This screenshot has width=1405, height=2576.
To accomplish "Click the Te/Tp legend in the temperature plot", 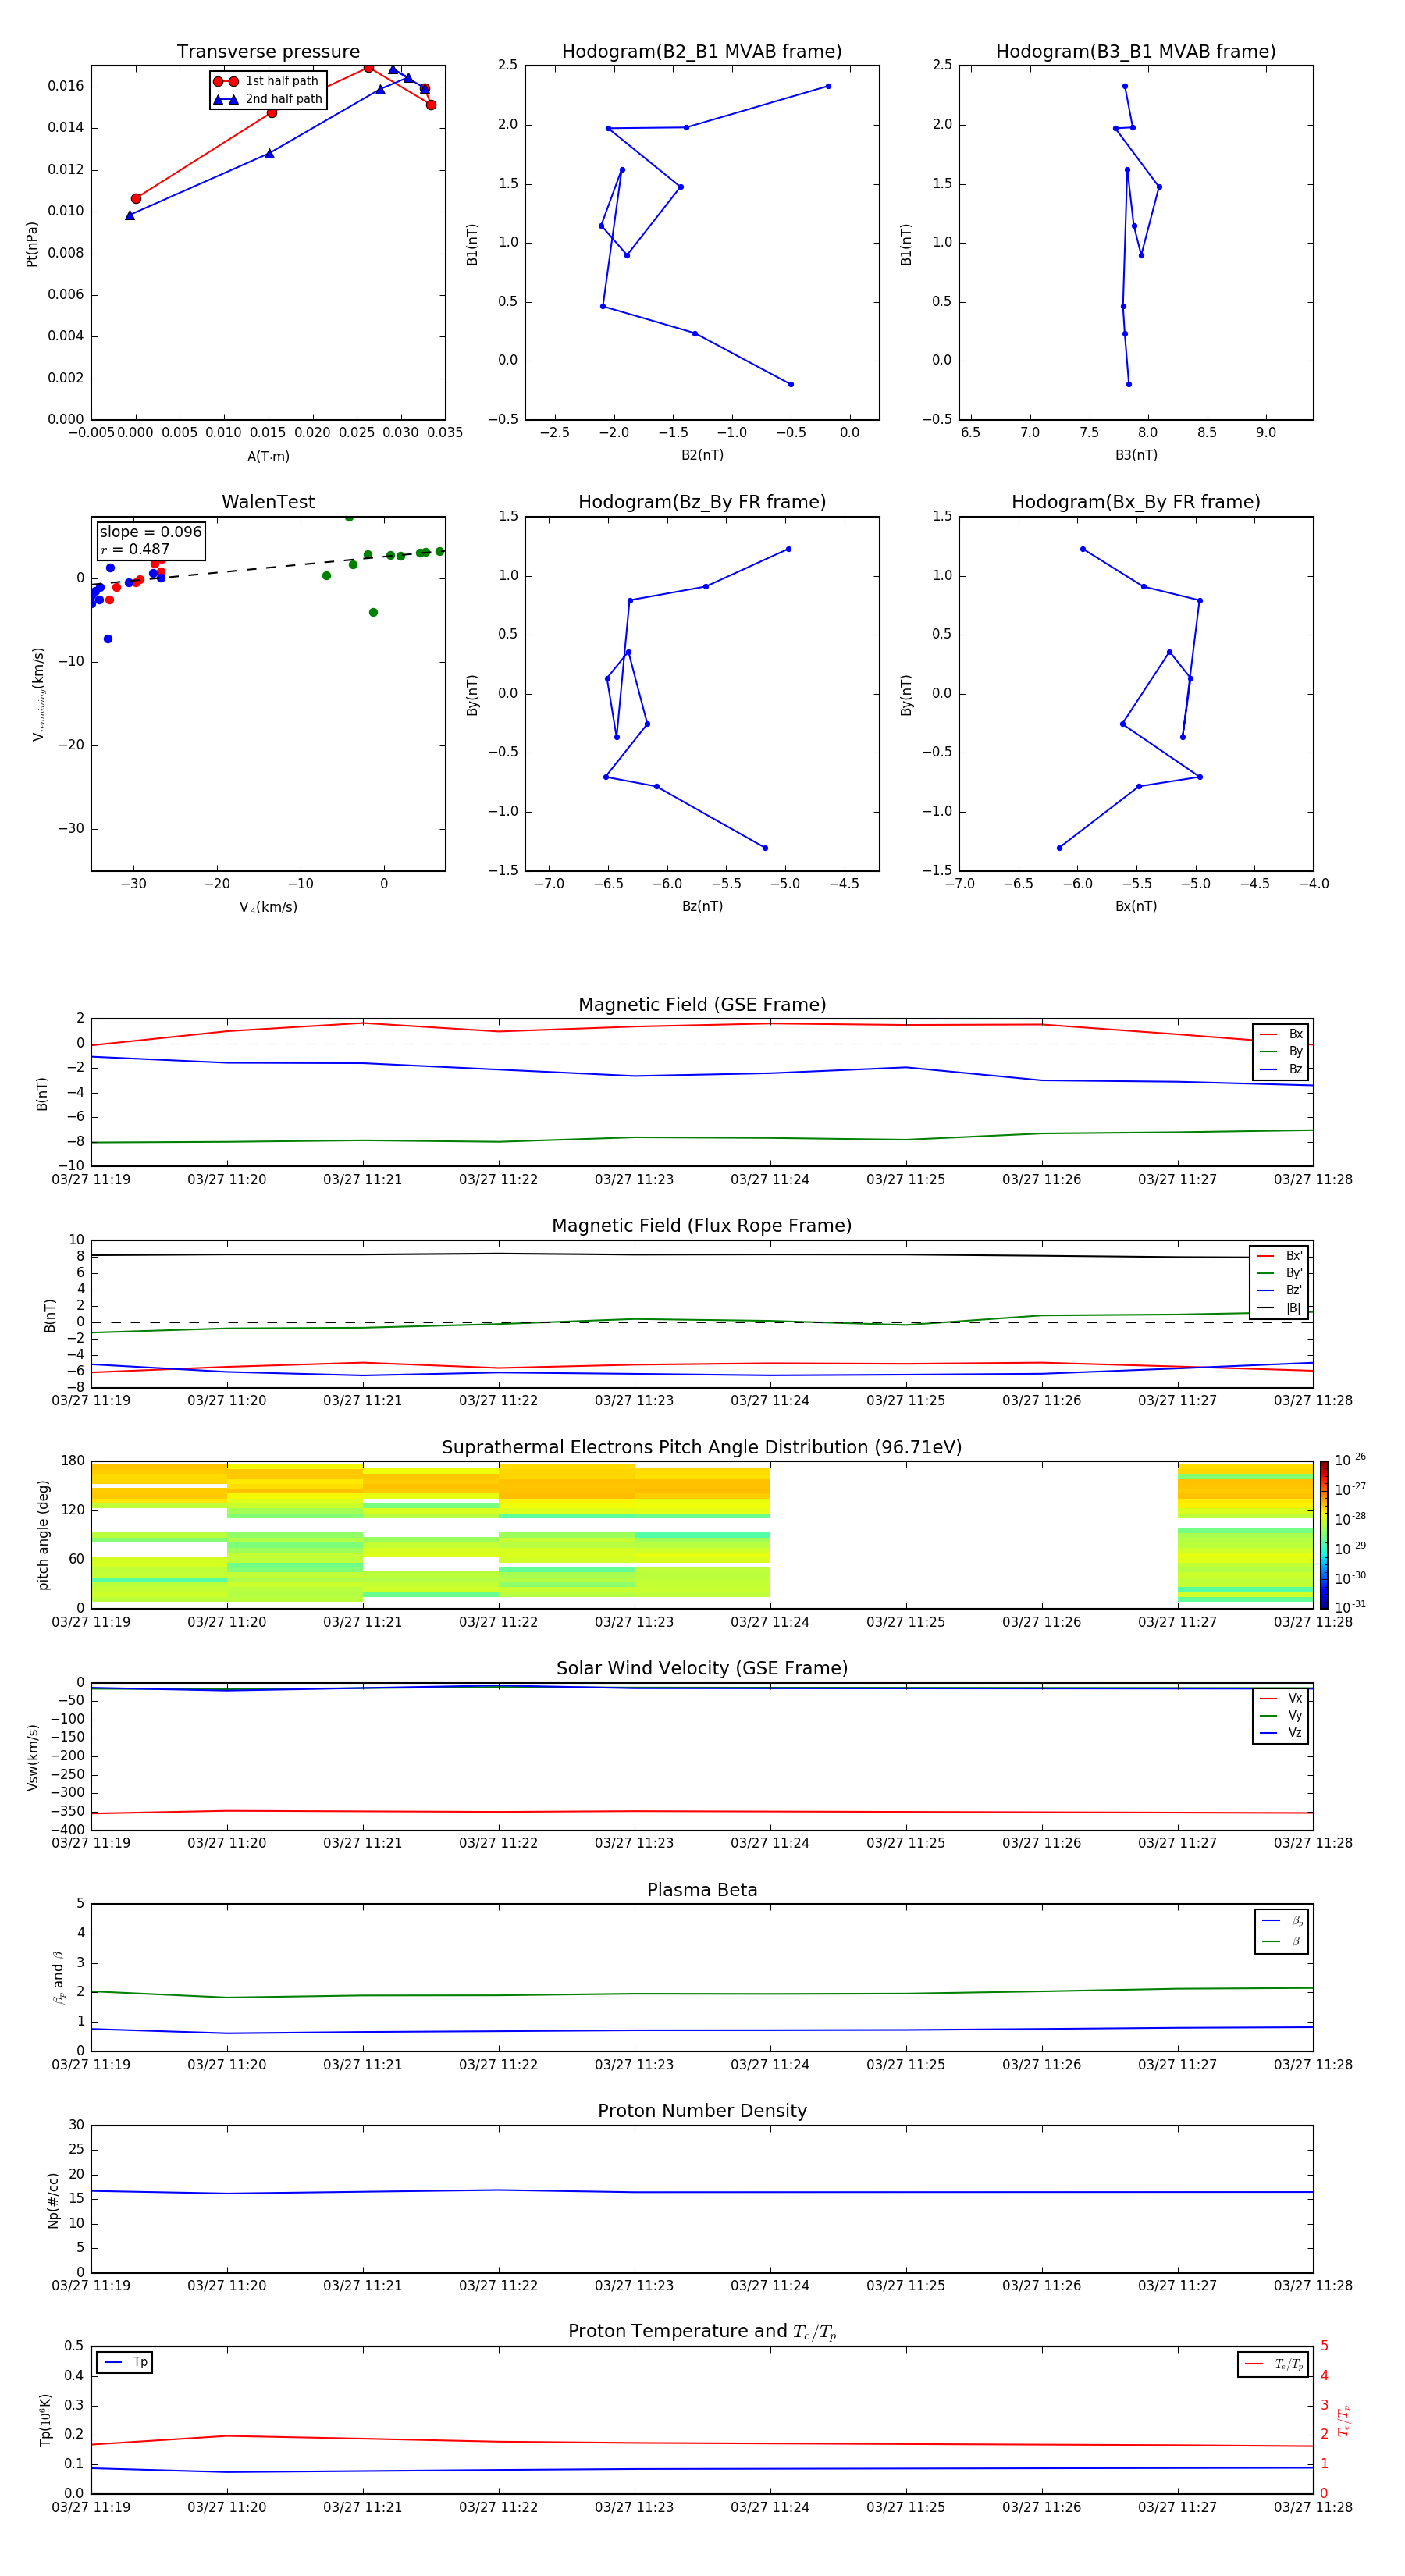I will [x=1273, y=2364].
